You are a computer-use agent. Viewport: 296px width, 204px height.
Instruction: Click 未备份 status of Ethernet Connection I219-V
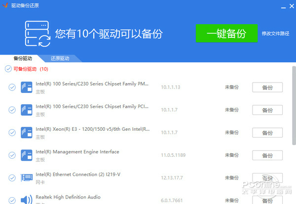[x=232, y=177]
